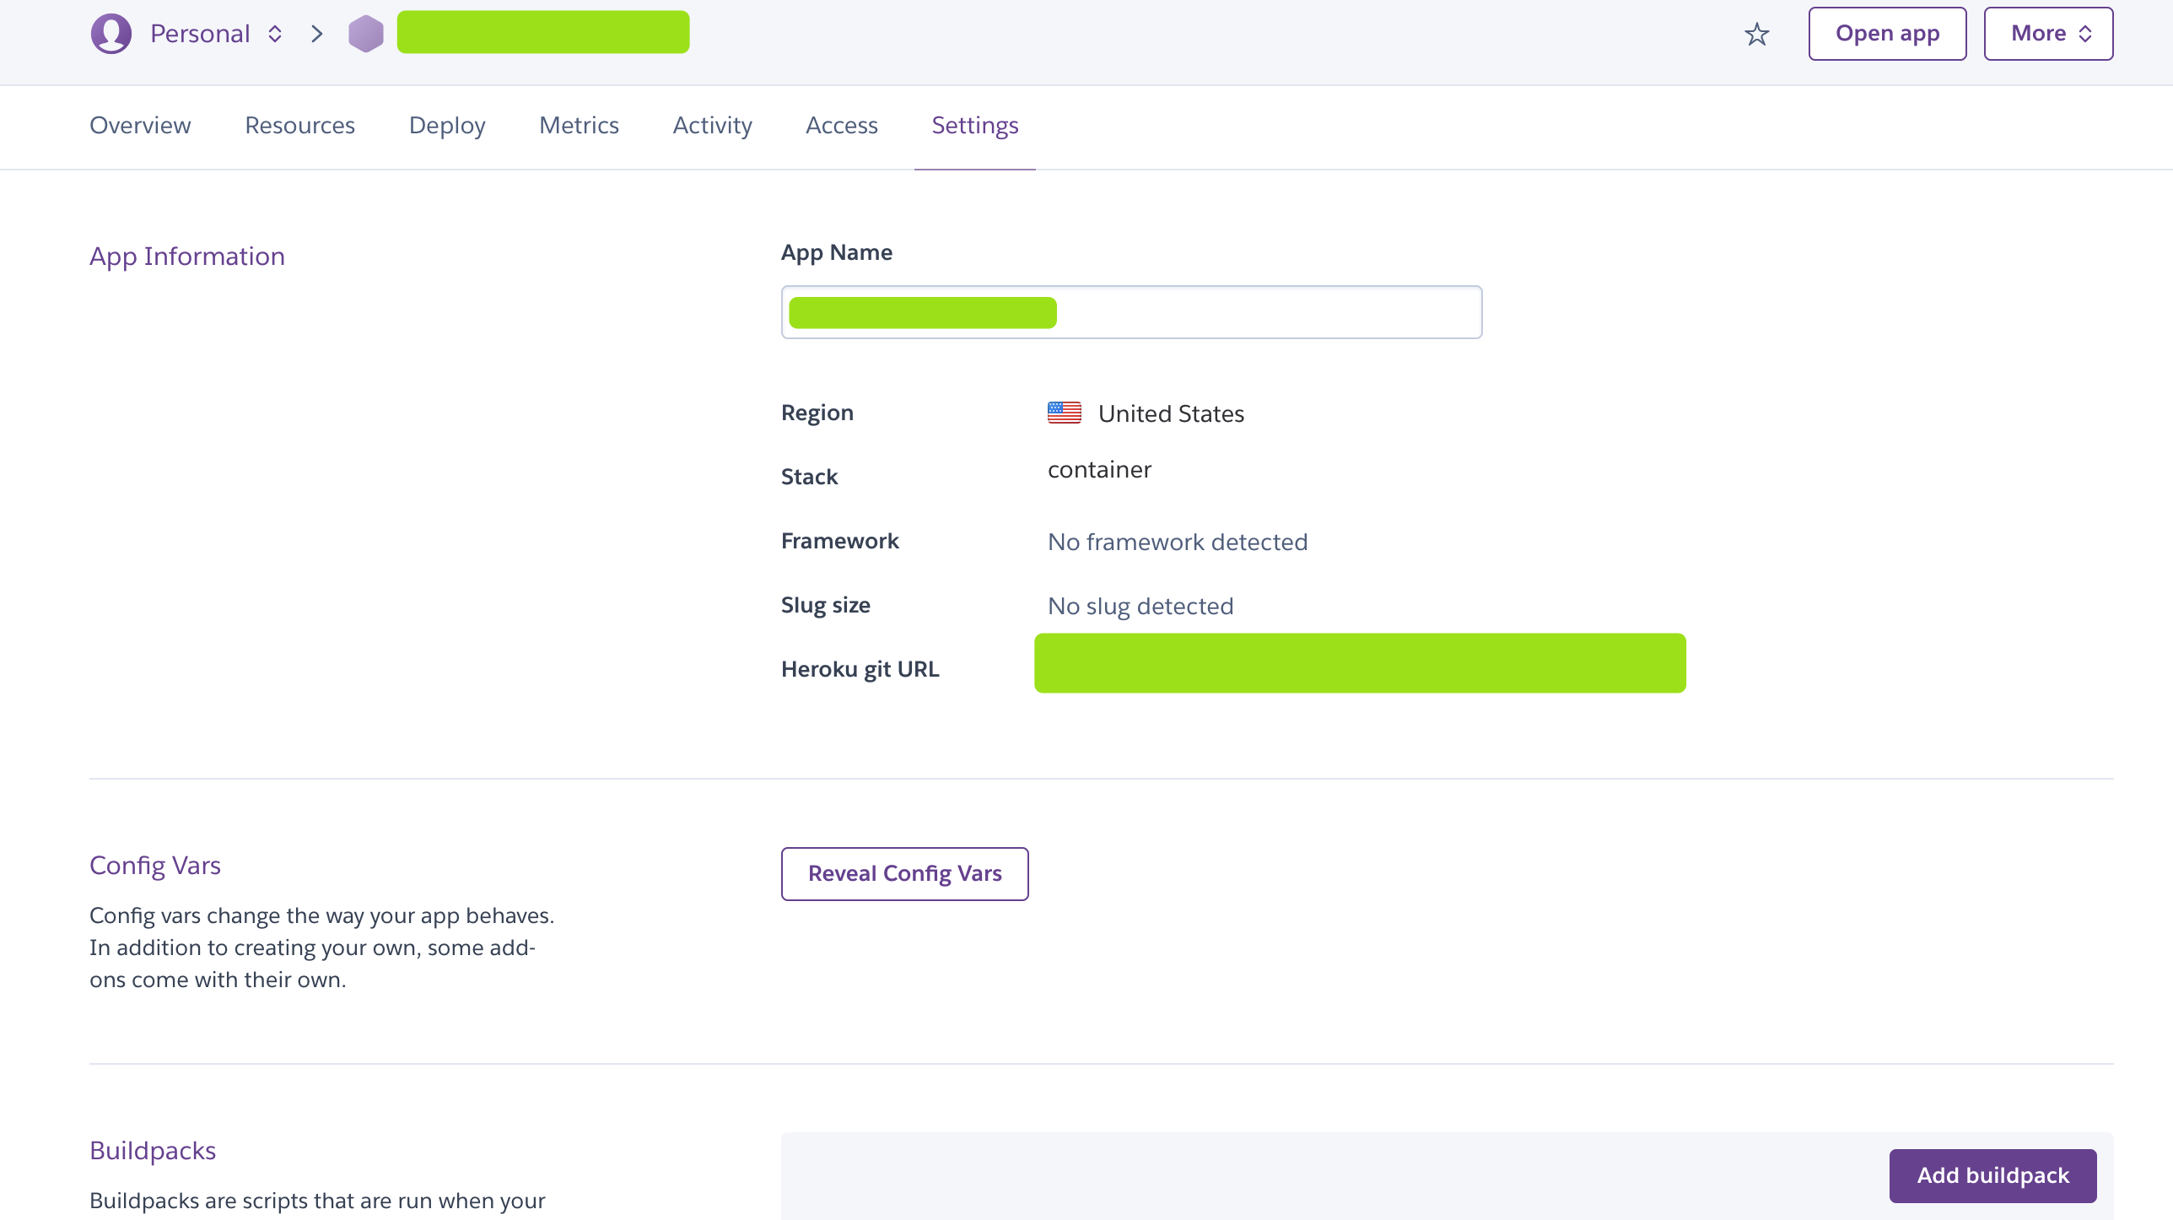The width and height of the screenshot is (2173, 1220).
Task: View the Activity tab
Action: point(712,126)
